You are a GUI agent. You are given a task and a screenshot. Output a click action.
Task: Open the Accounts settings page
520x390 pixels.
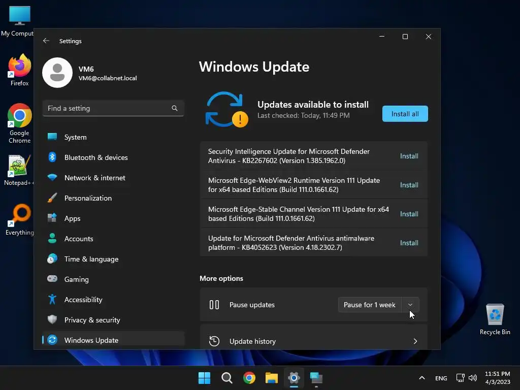(x=113, y=239)
